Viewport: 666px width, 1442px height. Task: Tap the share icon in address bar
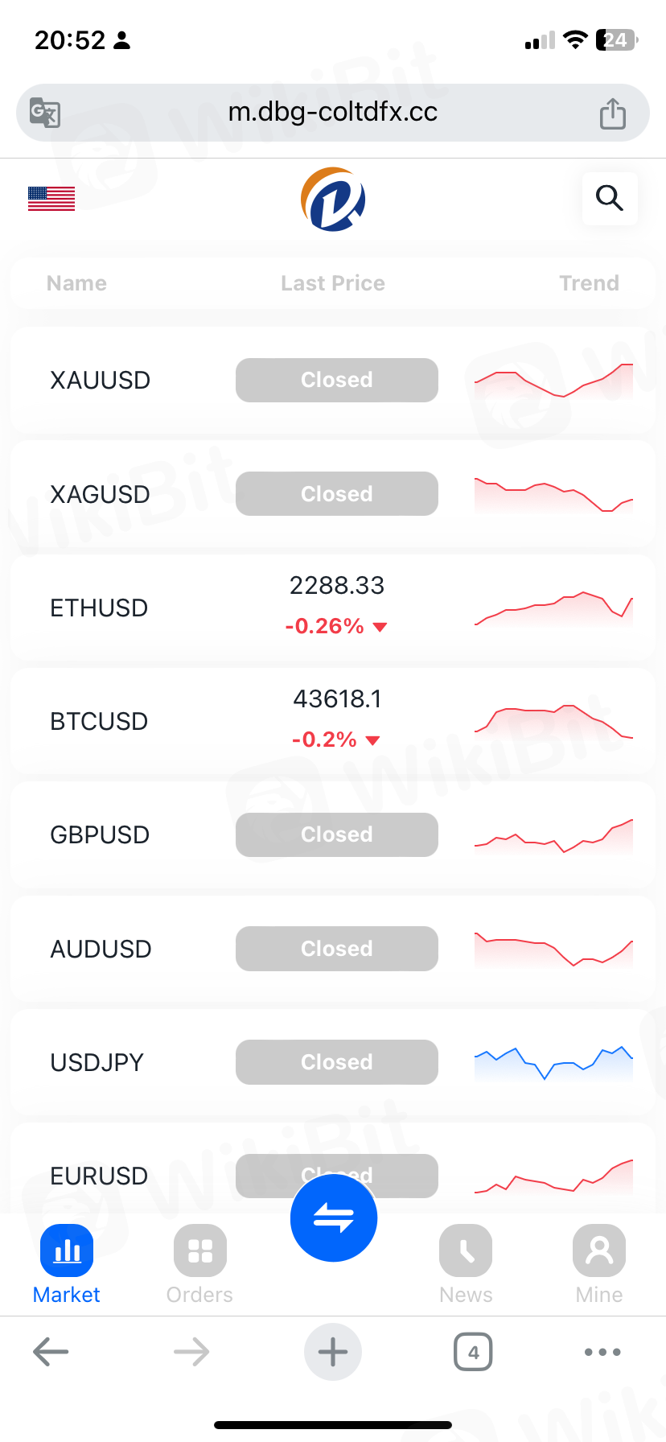[x=612, y=113]
